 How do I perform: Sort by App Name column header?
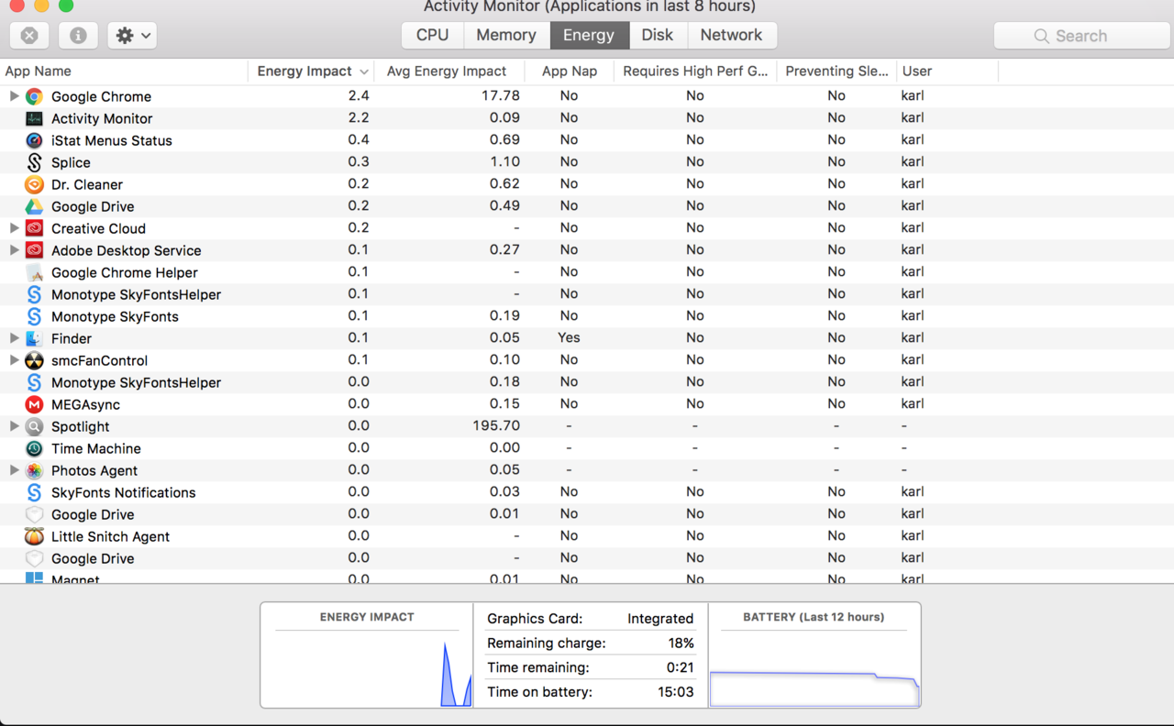[124, 71]
